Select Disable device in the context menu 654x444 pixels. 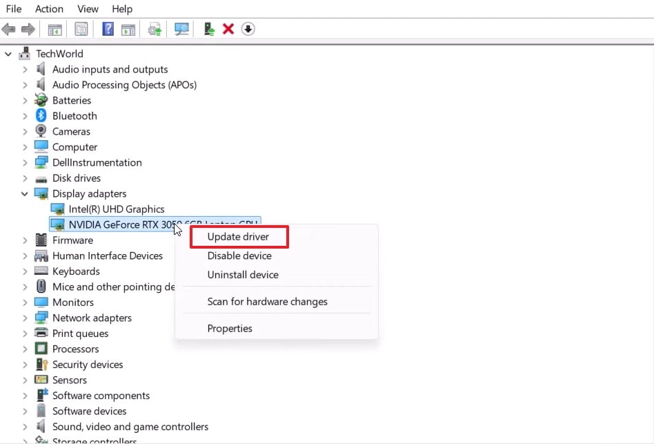tap(239, 255)
